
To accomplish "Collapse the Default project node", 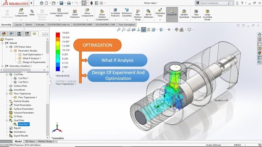I will [3, 43].
